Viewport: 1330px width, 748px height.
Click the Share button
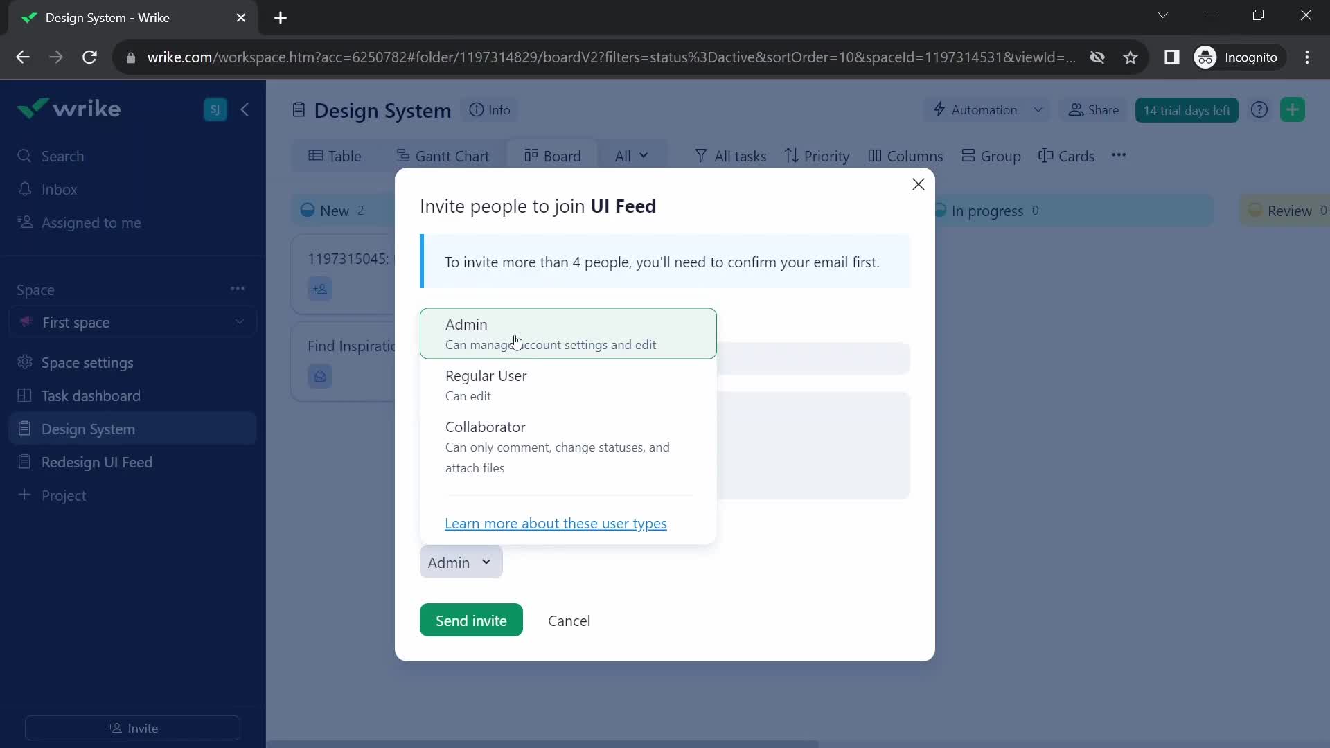point(1094,110)
